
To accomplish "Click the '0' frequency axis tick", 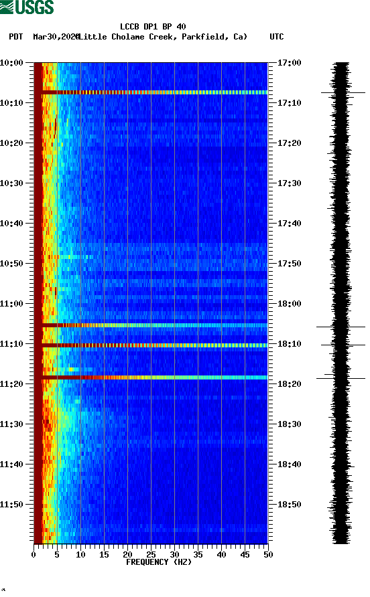I will click(34, 555).
